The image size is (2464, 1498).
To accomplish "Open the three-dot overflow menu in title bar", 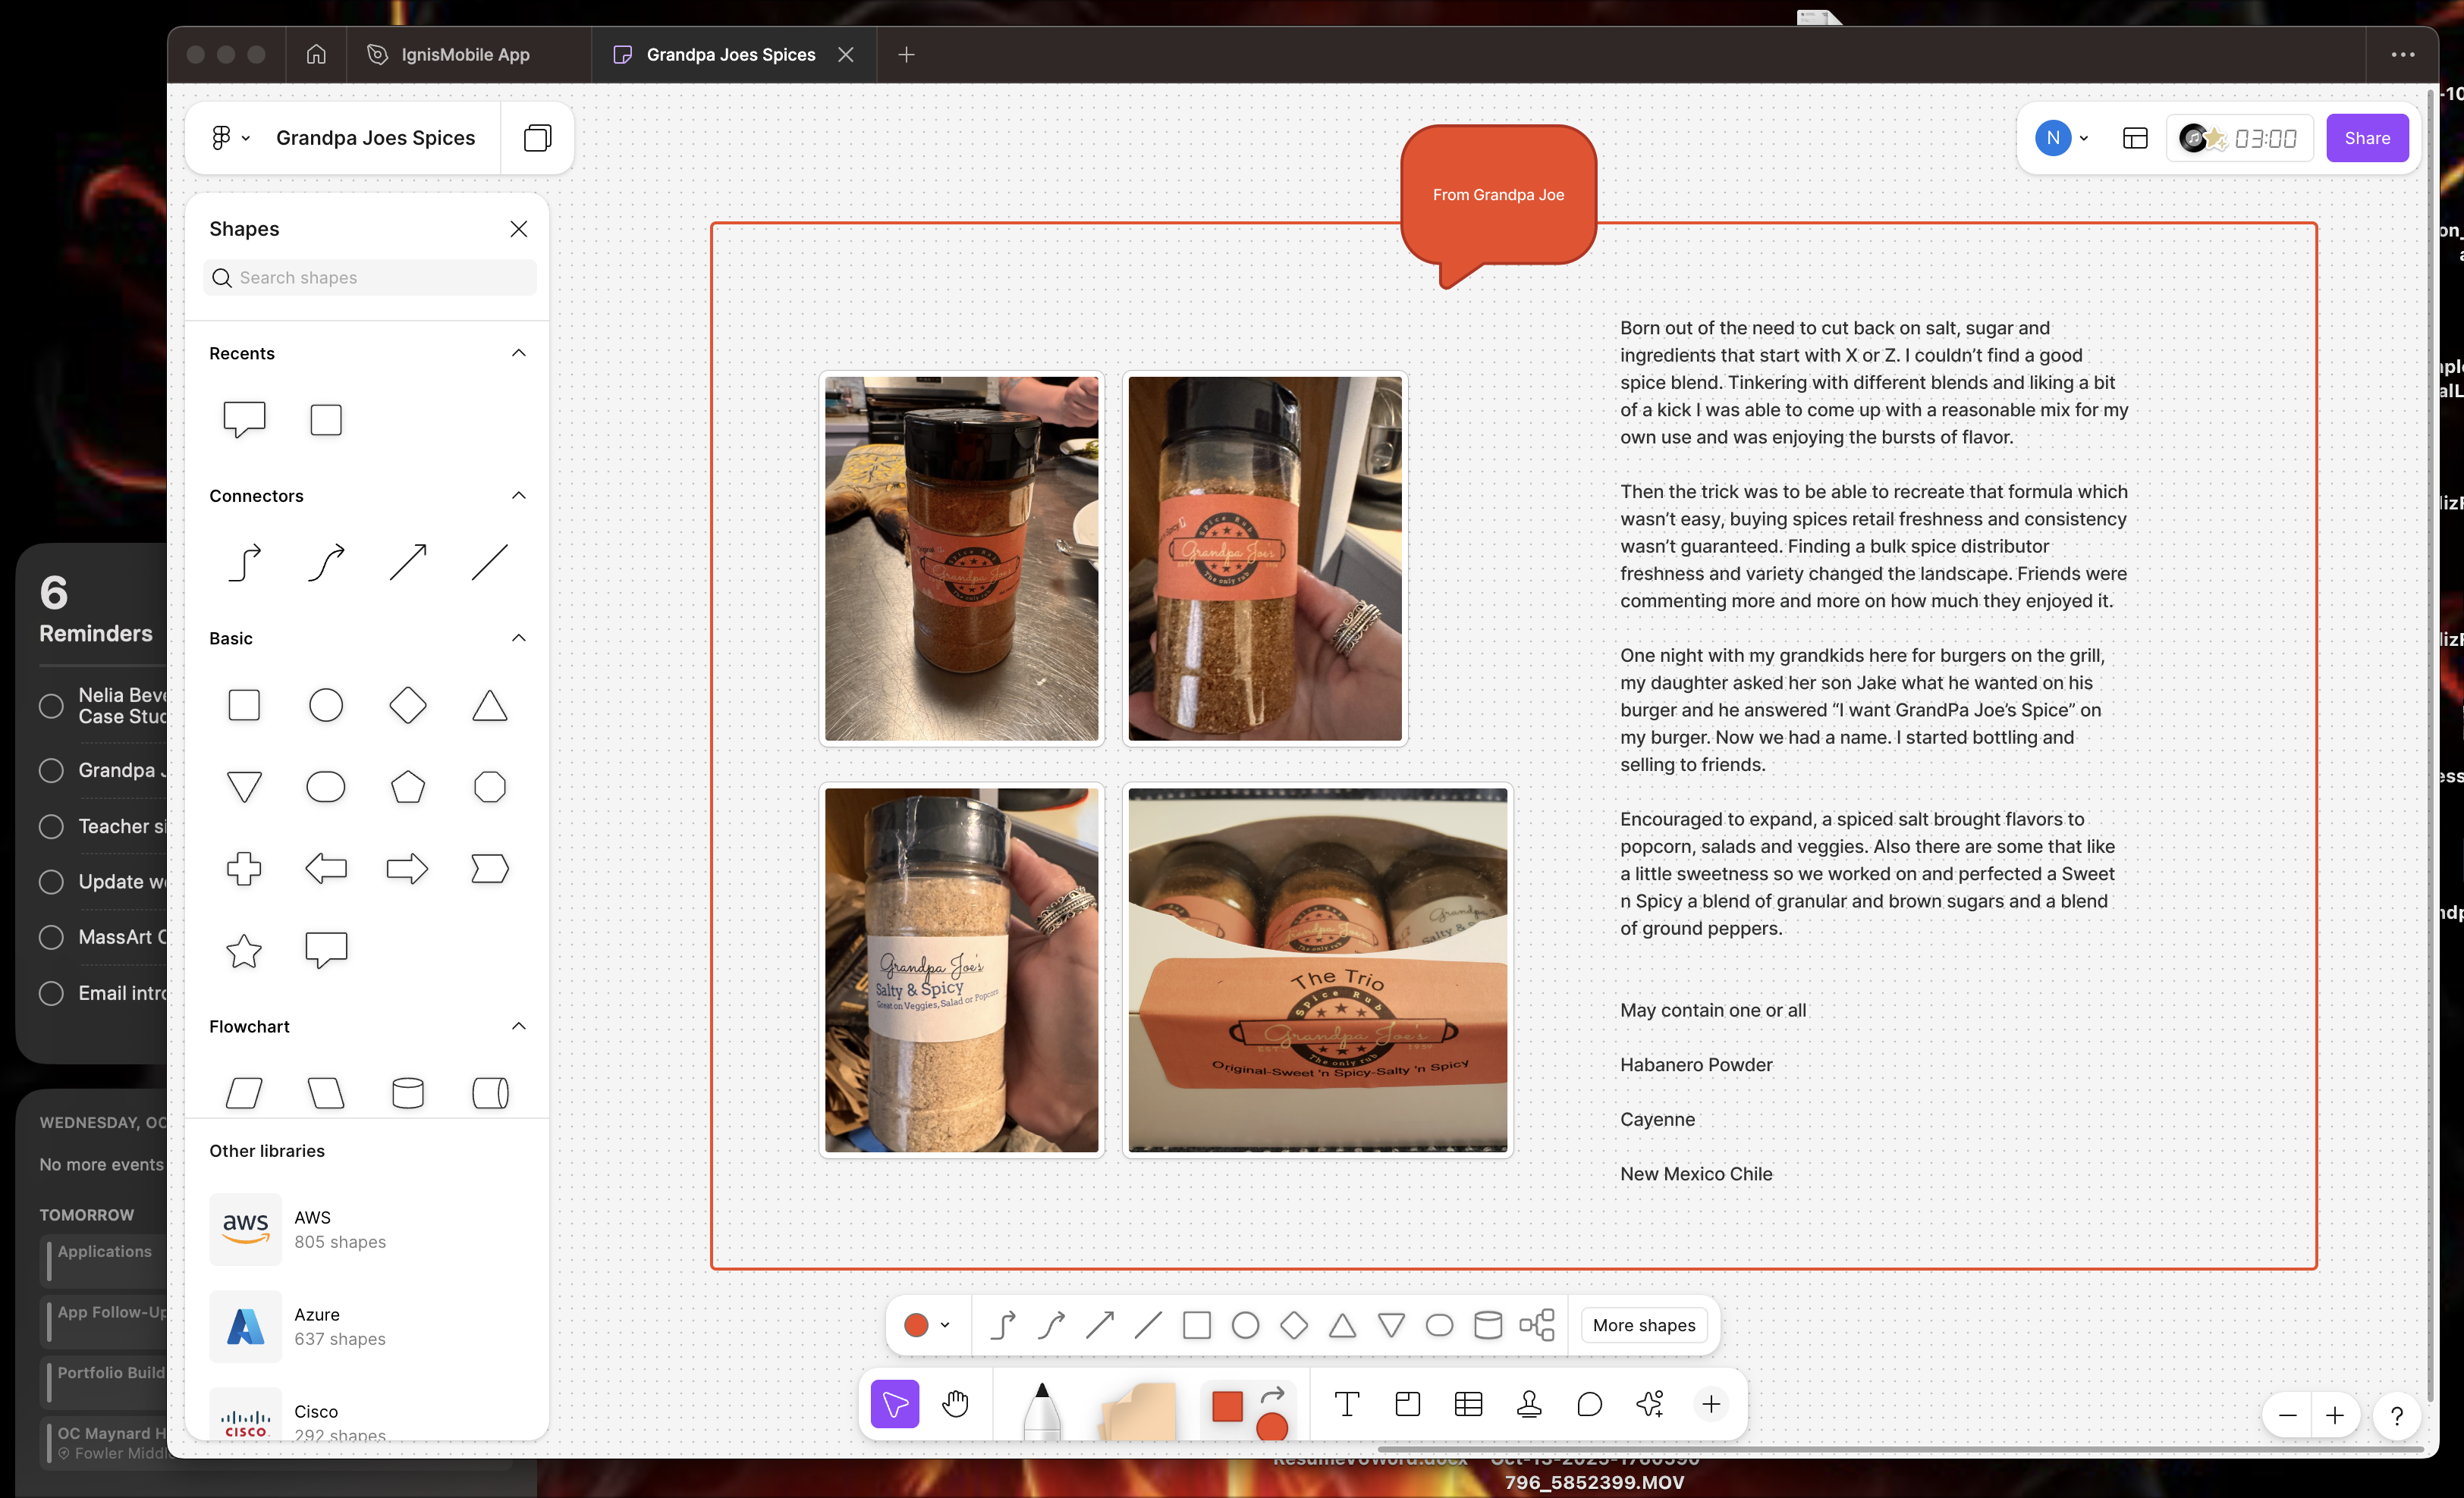I will [x=2403, y=55].
